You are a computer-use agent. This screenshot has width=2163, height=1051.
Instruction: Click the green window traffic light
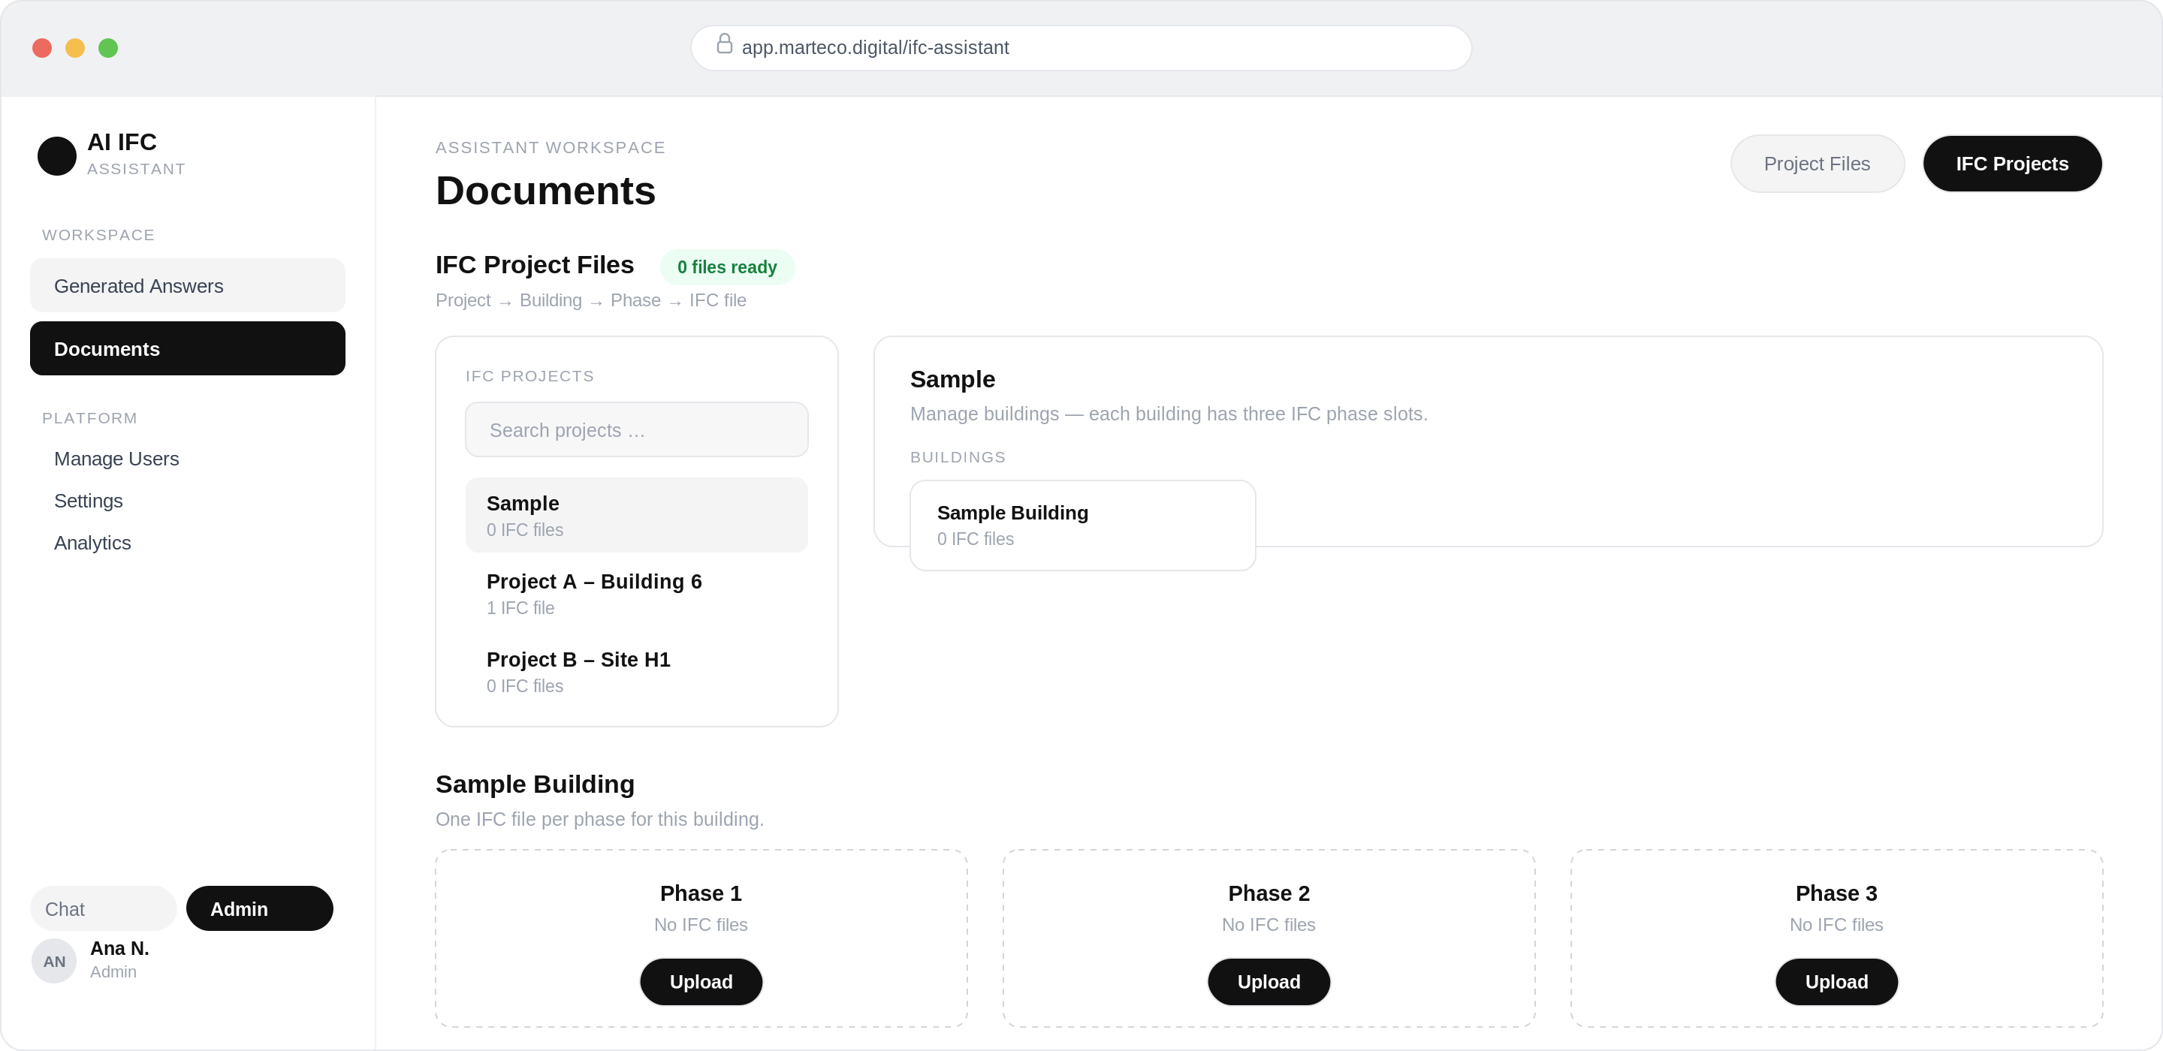tap(108, 48)
